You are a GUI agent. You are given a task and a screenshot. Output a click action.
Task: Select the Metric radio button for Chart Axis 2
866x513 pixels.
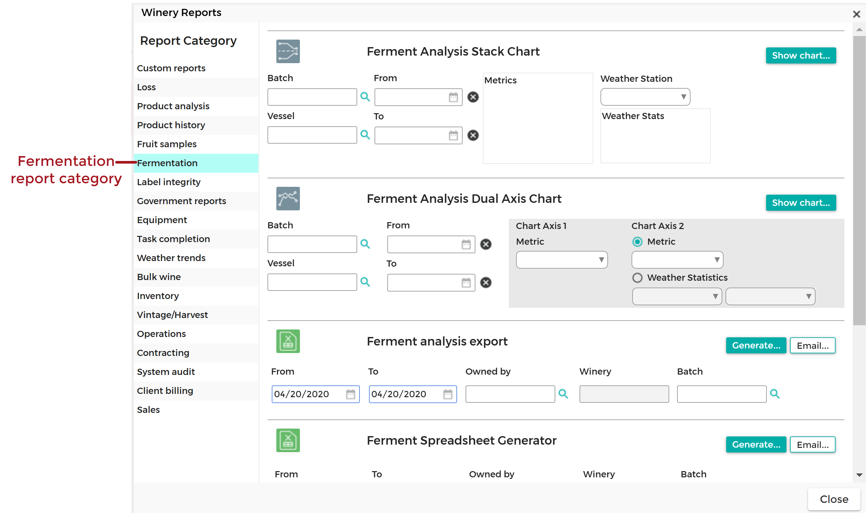pos(637,242)
